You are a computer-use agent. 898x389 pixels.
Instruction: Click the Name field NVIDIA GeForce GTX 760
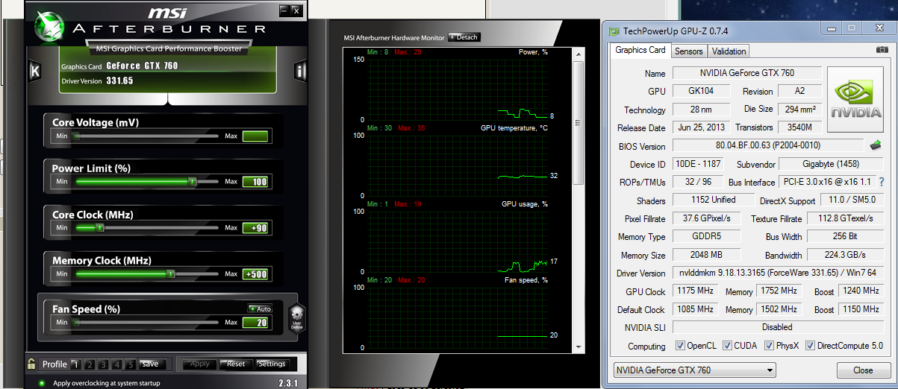pos(747,73)
